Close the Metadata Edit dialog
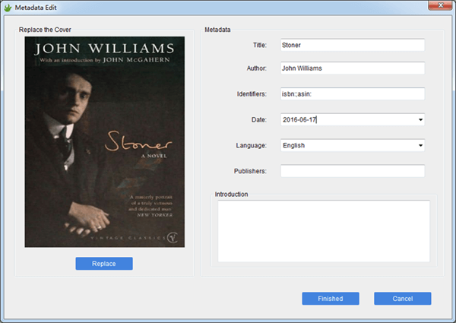This screenshot has height=323, width=456. 440,5
